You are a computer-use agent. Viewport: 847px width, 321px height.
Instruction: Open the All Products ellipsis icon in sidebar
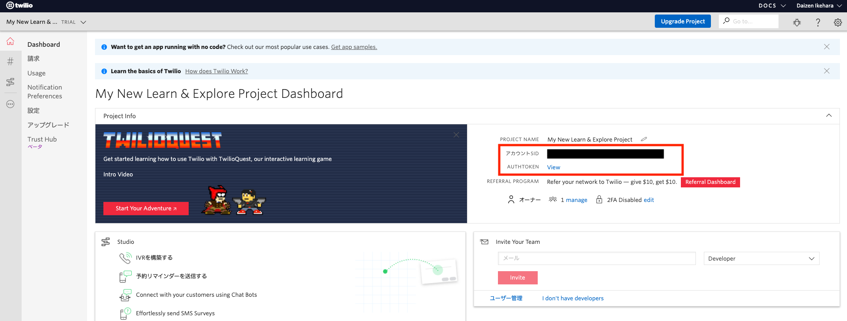pyautogui.click(x=10, y=104)
